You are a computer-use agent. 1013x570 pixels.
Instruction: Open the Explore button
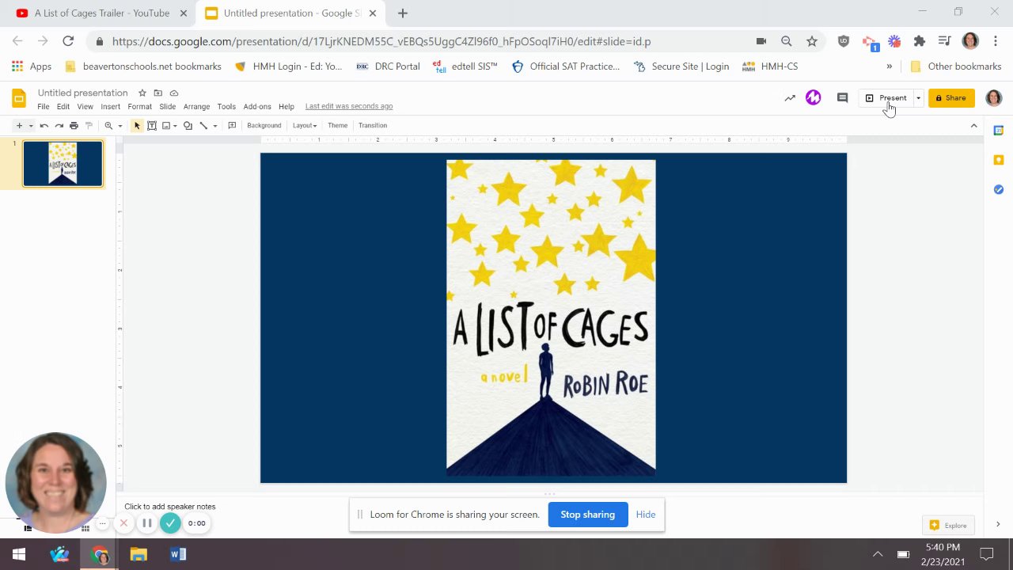[948, 525]
